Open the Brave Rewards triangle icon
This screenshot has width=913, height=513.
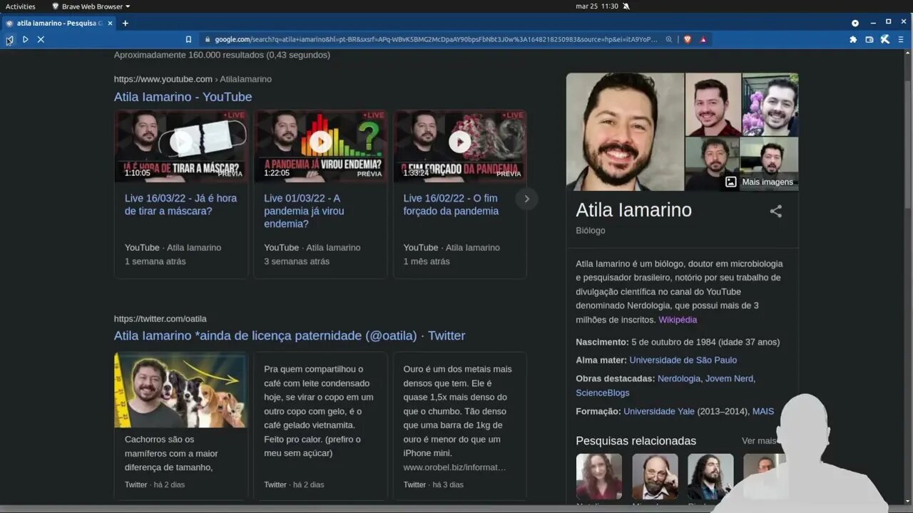703,39
